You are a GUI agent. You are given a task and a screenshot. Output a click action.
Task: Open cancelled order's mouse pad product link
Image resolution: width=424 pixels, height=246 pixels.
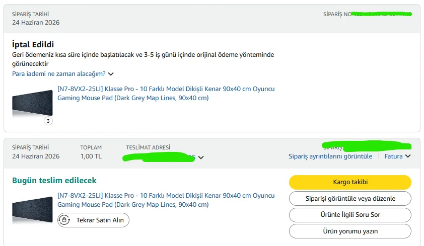[166, 94]
